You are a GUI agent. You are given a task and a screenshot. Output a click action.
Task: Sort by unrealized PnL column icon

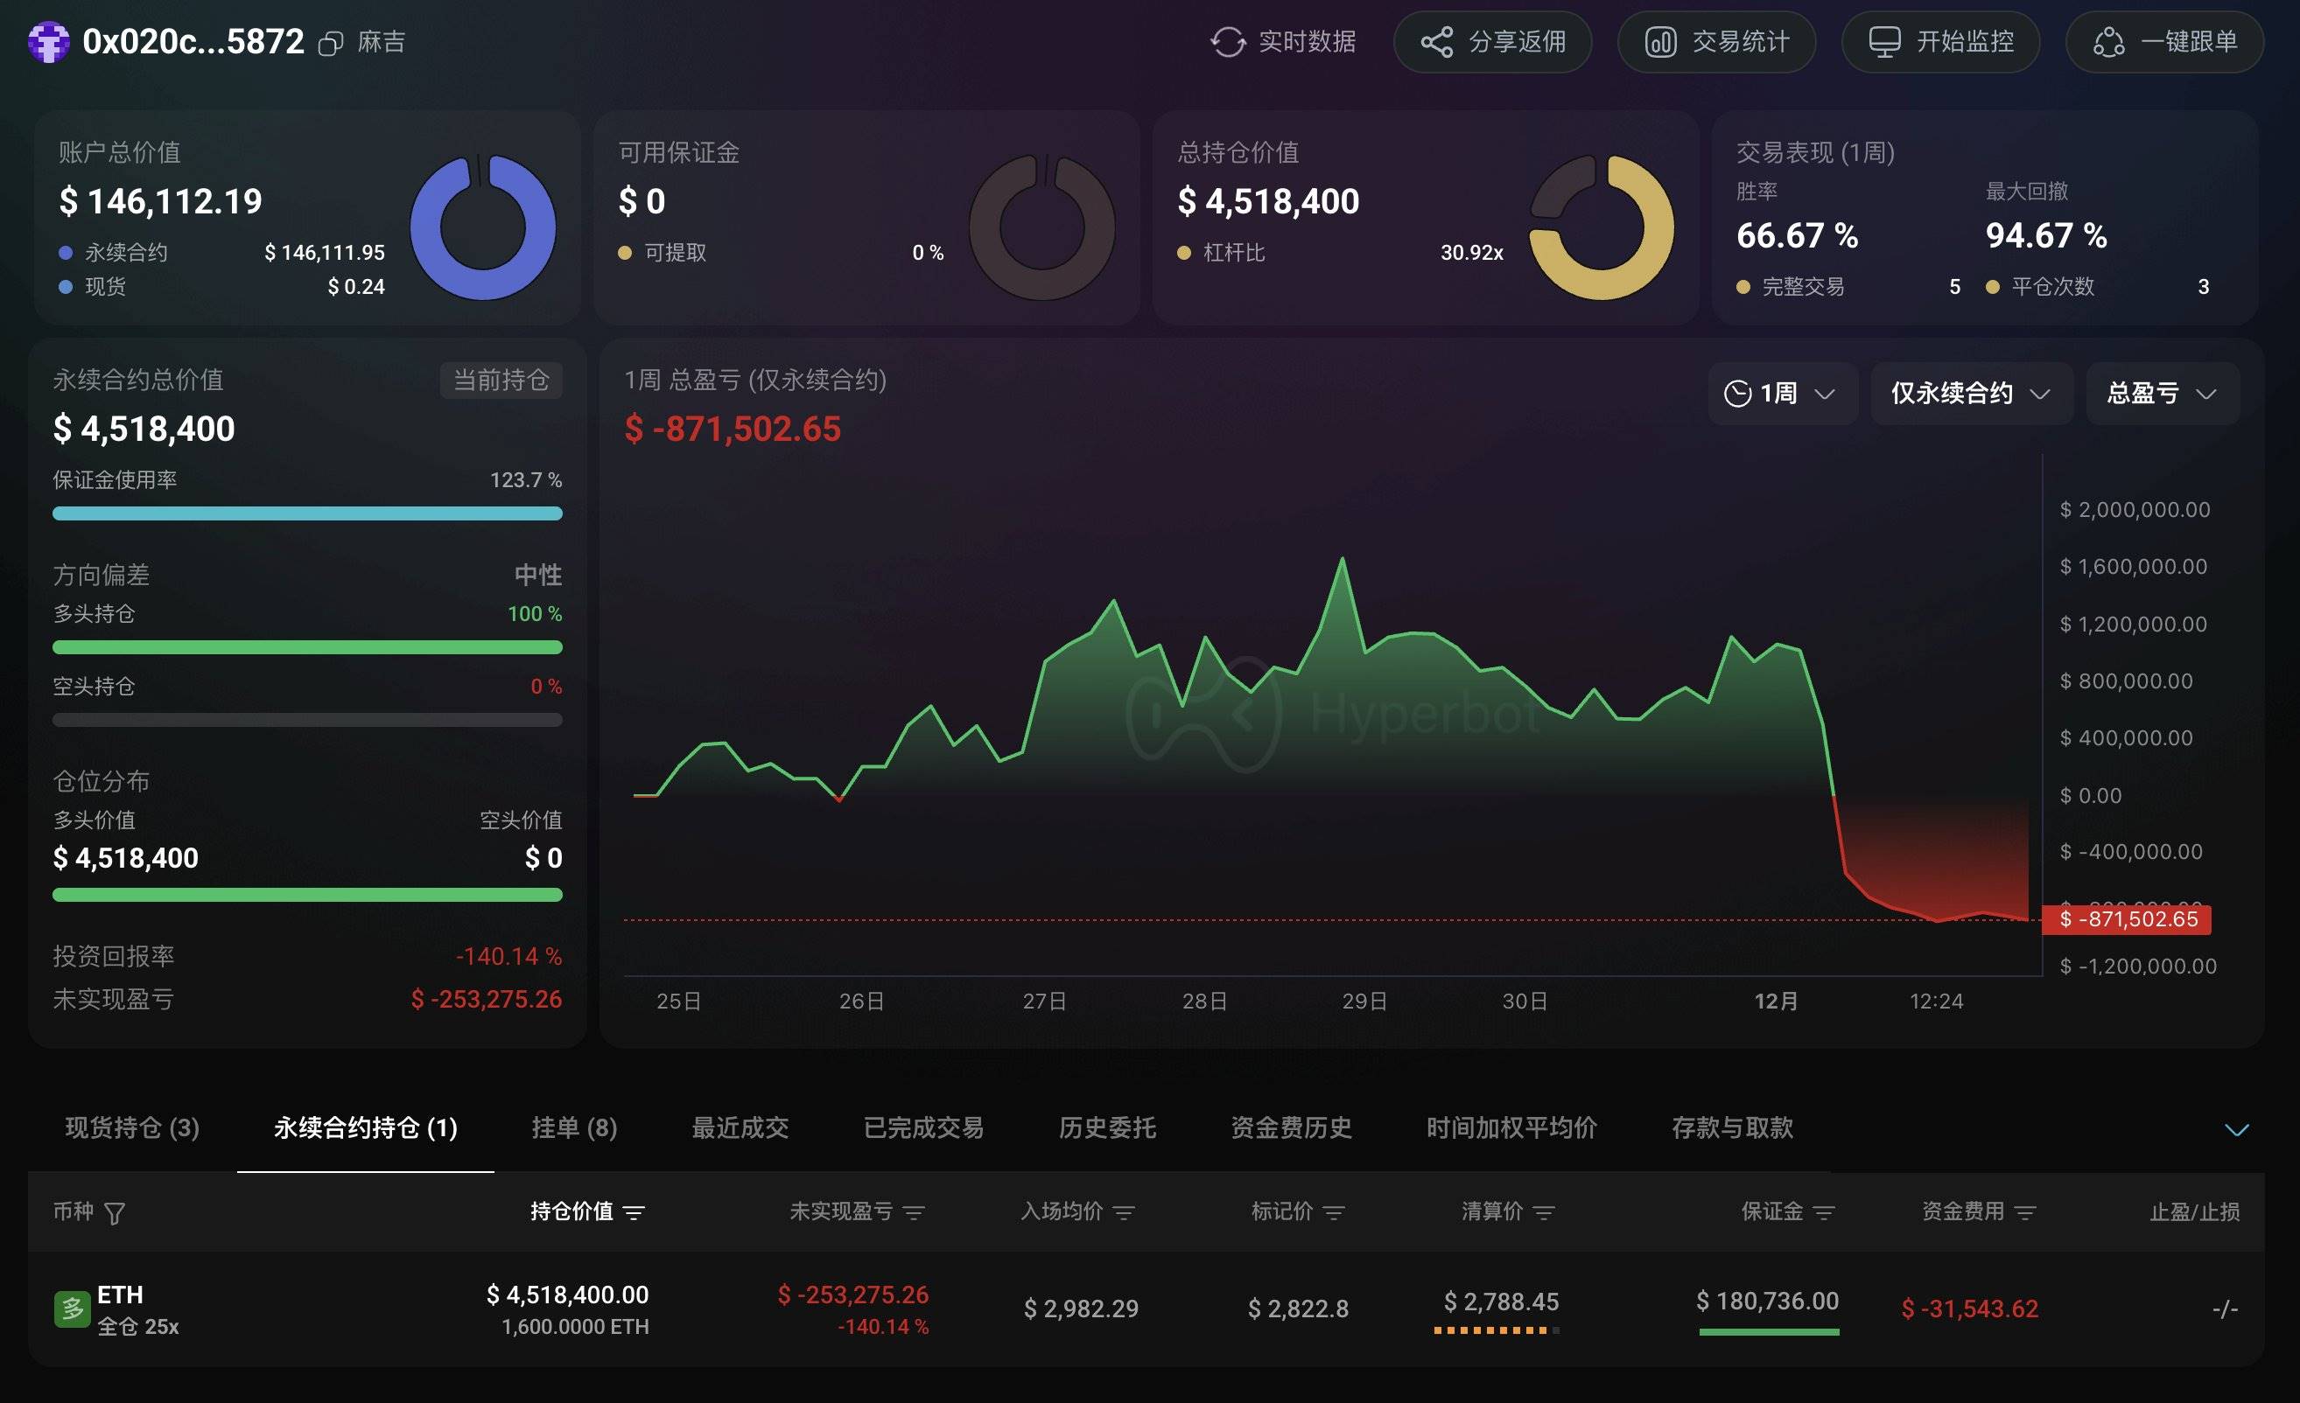914,1212
